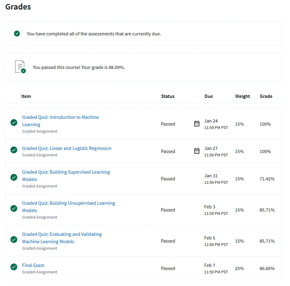Screen dimensions: 290x286
Task: Click green checkmark beside Building Supervised Learning quiz
Action: pyautogui.click(x=14, y=177)
